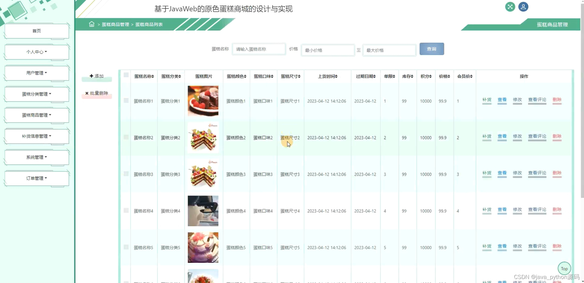Image resolution: width=584 pixels, height=283 pixels.
Task: Click the 蛋糕分类4 cell
Action: click(171, 211)
